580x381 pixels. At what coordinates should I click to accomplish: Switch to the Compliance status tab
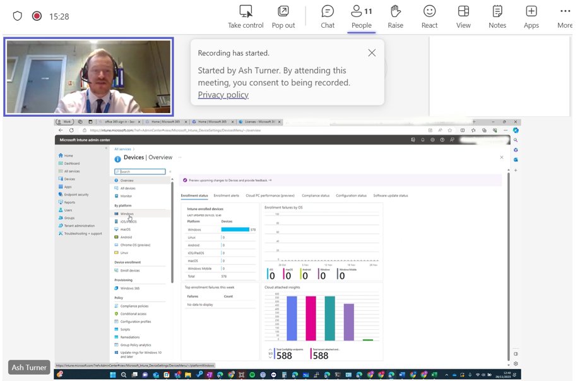click(x=316, y=195)
